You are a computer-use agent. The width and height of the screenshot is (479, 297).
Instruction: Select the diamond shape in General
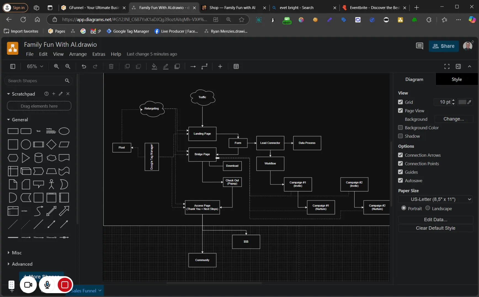(x=51, y=144)
